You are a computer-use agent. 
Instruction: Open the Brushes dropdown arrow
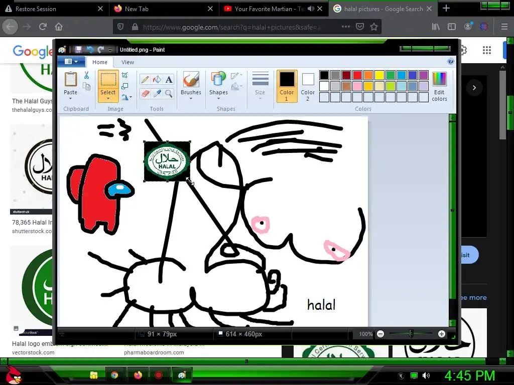[191, 99]
